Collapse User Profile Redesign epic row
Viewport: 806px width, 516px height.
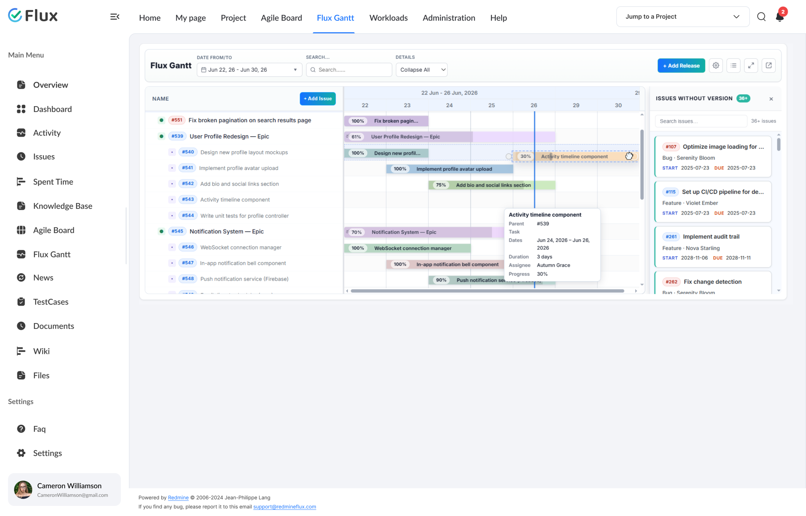[161, 136]
